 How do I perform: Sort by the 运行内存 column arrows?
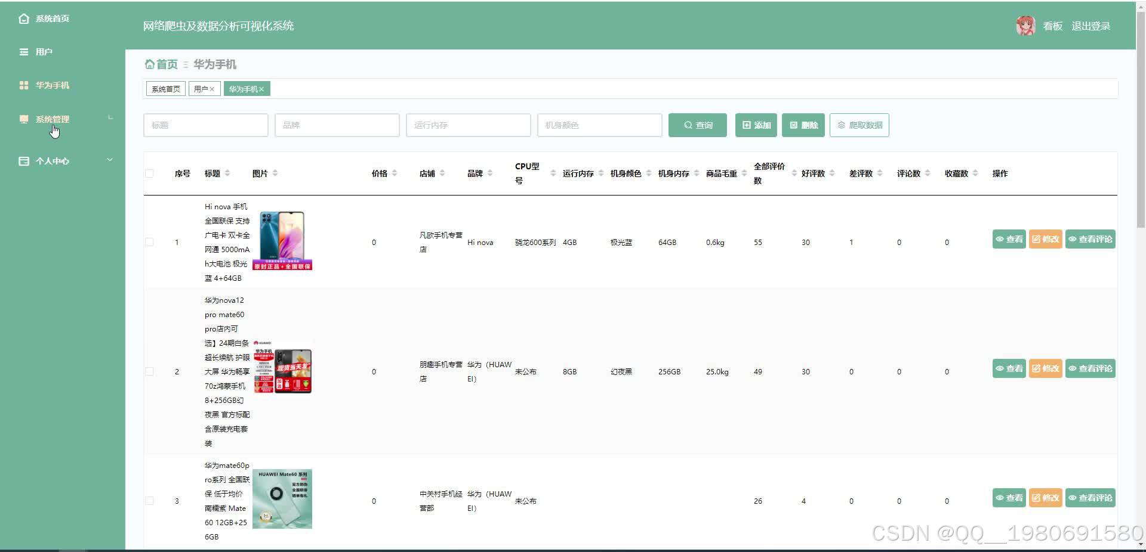pyautogui.click(x=601, y=173)
